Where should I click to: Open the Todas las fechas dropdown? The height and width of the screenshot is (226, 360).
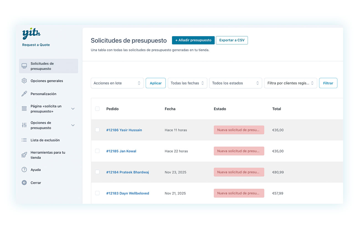tap(187, 83)
